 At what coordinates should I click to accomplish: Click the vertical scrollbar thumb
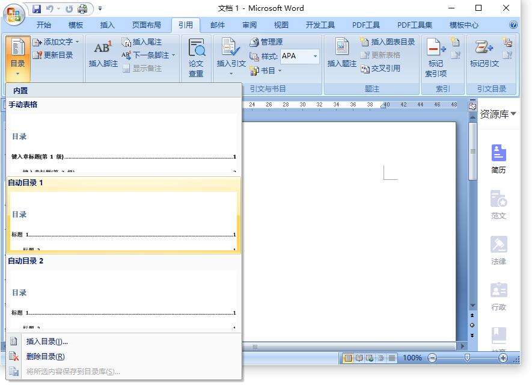[x=472, y=152]
